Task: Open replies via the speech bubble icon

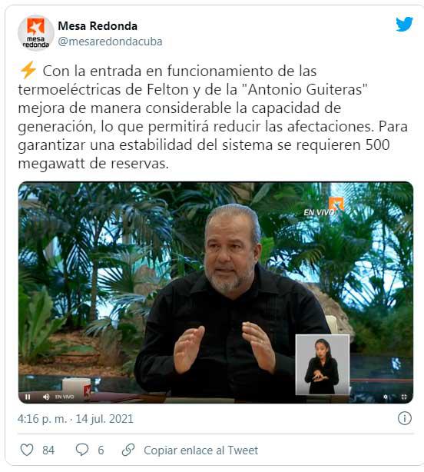Action: (x=81, y=450)
